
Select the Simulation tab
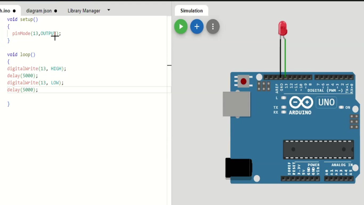[192, 11]
